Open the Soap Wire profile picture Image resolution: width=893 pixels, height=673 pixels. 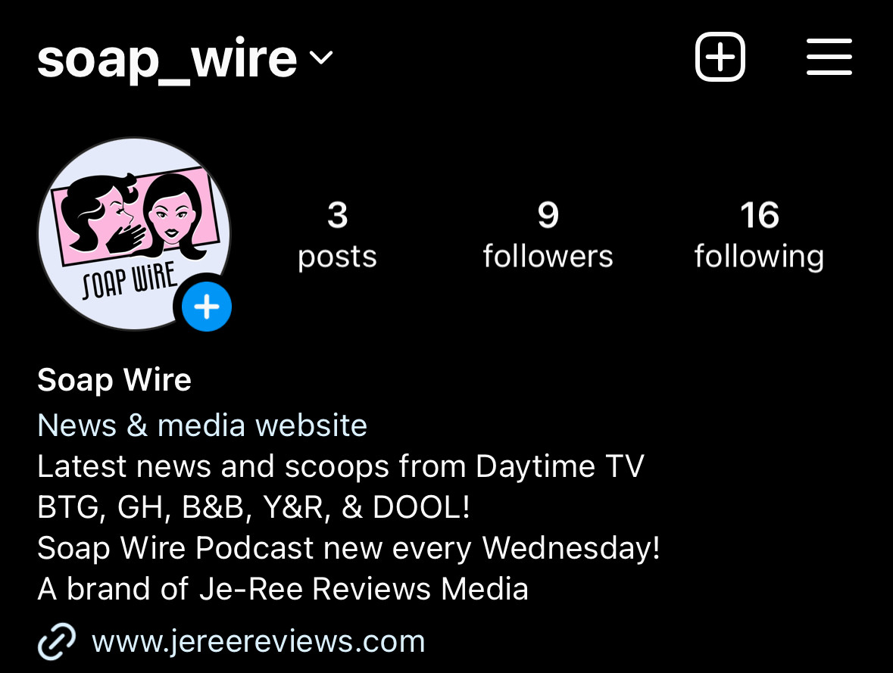(134, 233)
